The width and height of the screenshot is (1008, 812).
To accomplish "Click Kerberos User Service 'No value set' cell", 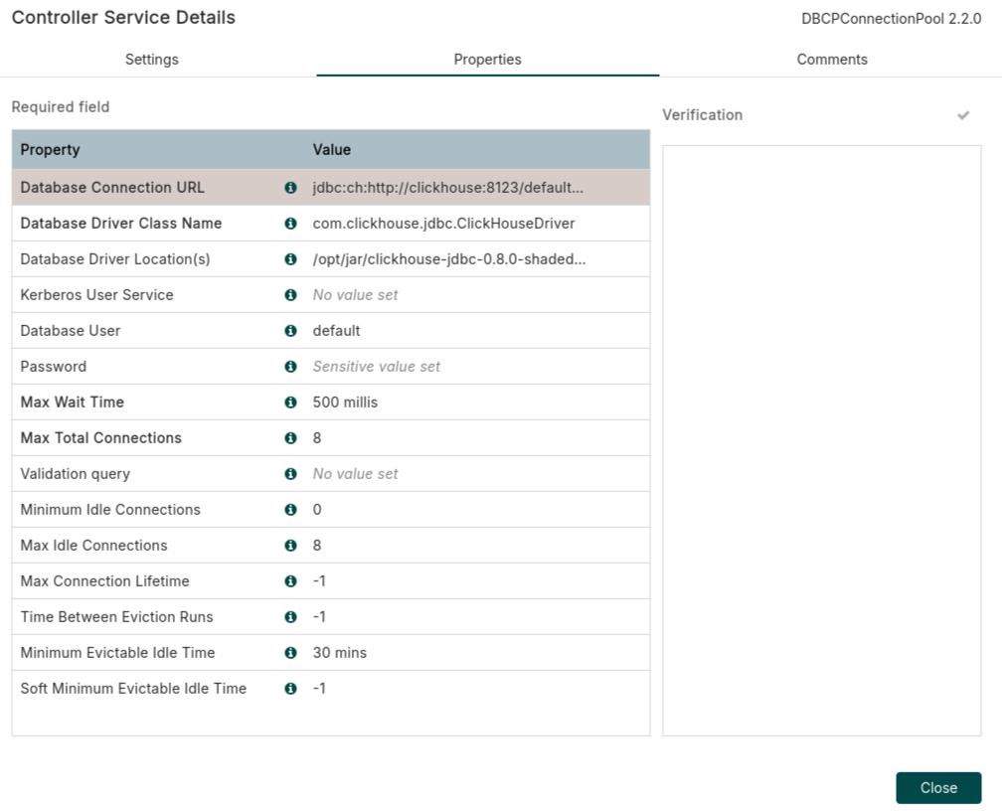I will pyautogui.click(x=355, y=295).
